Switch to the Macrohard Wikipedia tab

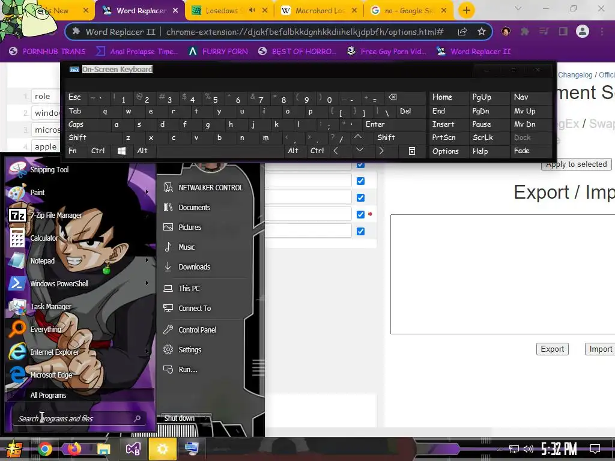coord(320,11)
